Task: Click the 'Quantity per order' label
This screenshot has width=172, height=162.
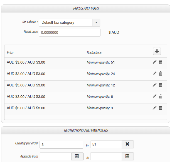Action: pos(26,143)
